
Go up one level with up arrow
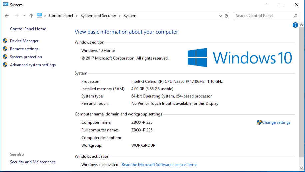pyautogui.click(x=31, y=16)
